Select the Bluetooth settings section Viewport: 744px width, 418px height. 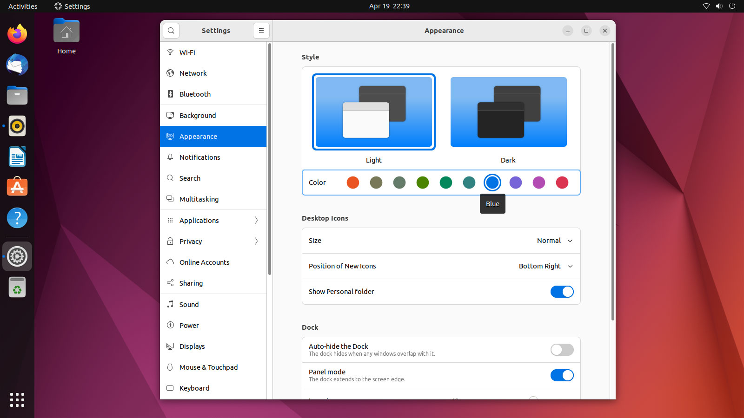[195, 94]
